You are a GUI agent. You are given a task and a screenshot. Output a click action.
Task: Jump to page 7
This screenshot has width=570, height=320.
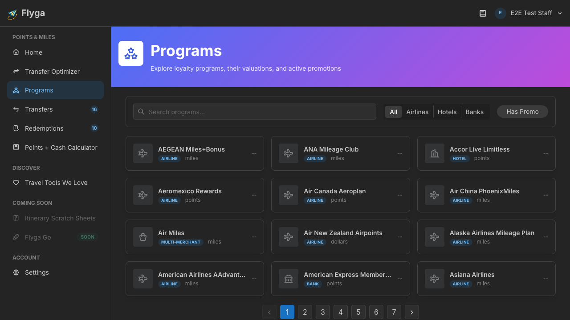[x=394, y=312]
